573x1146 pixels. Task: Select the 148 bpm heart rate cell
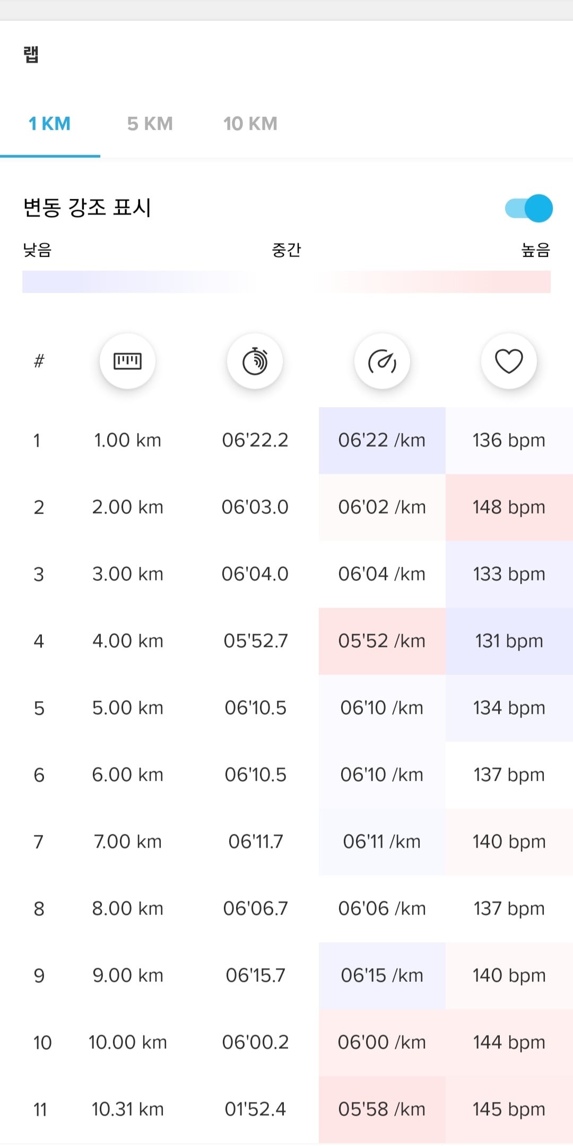coord(509,507)
